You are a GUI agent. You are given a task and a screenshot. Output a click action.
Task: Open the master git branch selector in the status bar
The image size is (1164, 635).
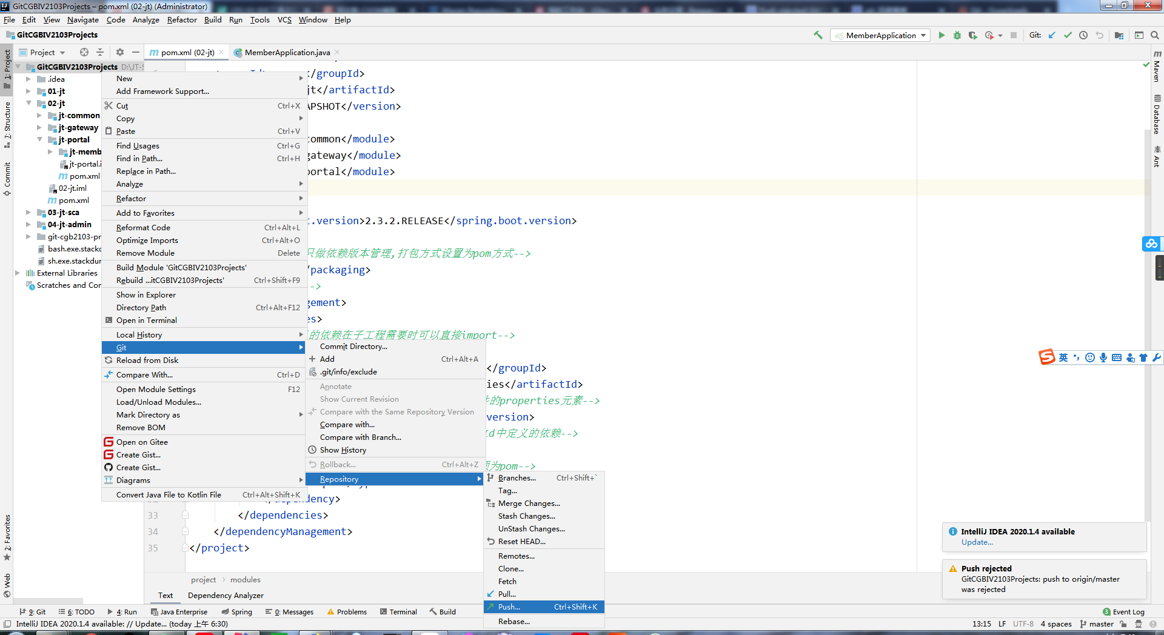point(1097,623)
